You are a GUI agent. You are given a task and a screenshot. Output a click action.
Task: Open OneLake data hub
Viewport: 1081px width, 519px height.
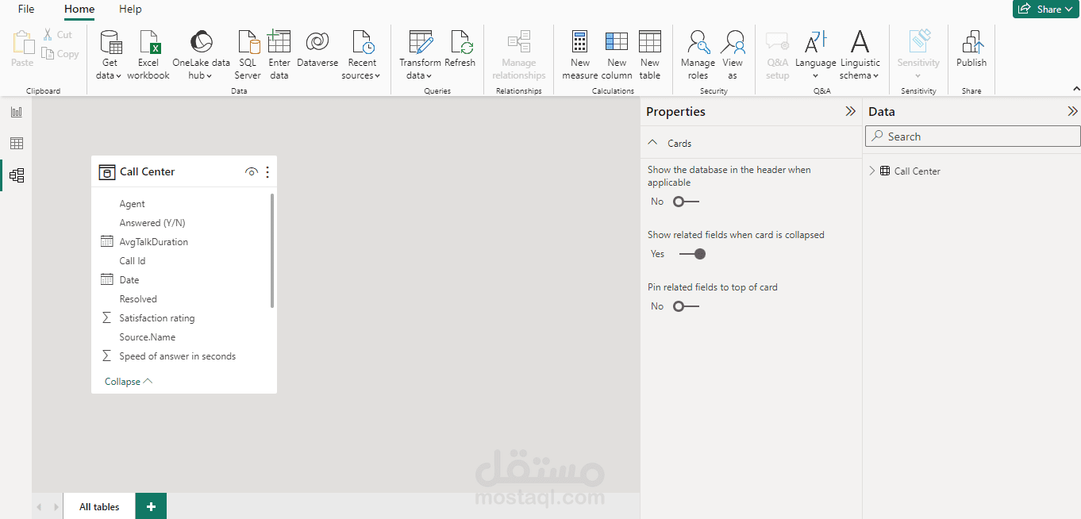pyautogui.click(x=201, y=55)
